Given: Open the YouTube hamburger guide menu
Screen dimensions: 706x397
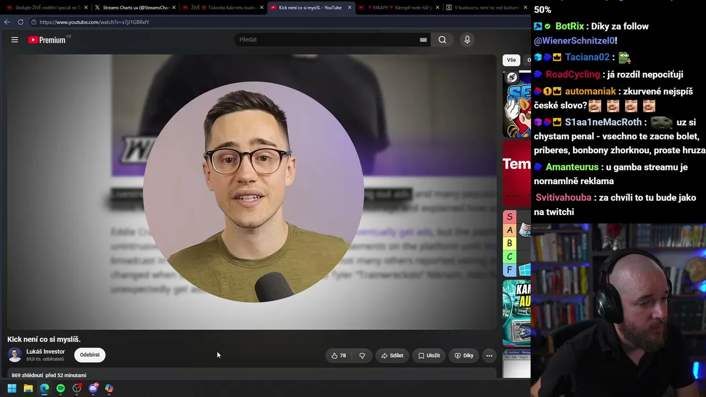Looking at the screenshot, I should (15, 40).
